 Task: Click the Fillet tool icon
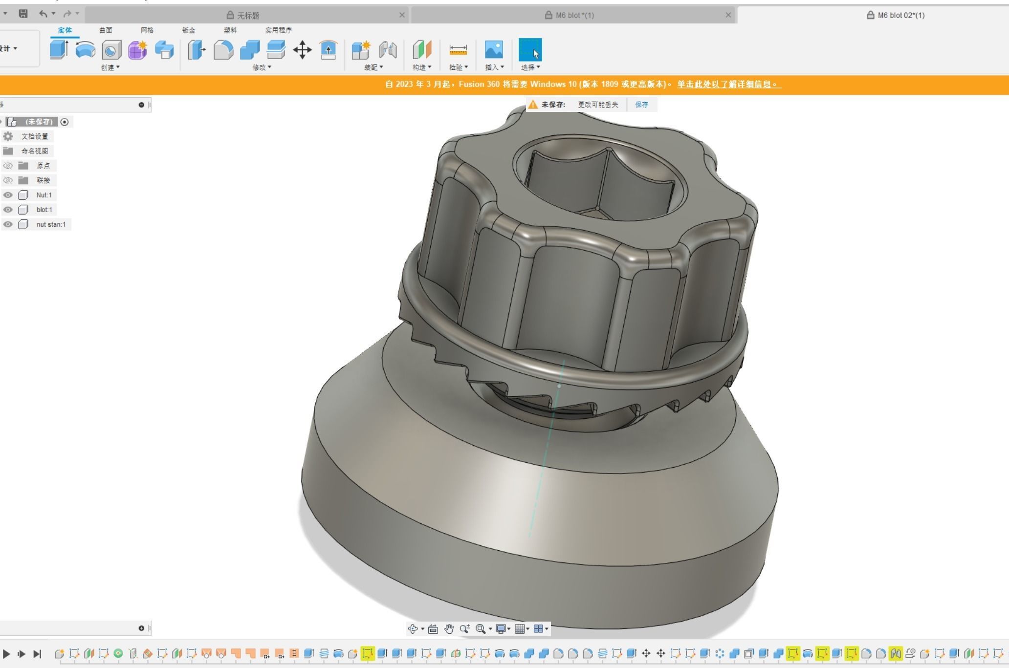[x=223, y=50]
